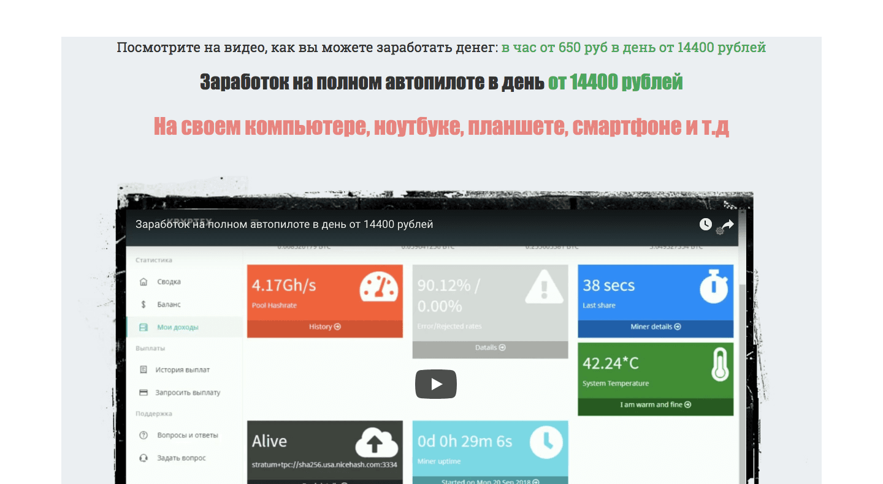The width and height of the screenshot is (883, 484).
Task: Click the History button on the hashrate tile
Action: click(x=324, y=327)
